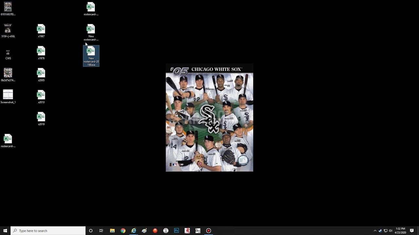The width and height of the screenshot is (419, 235).
Task: Open Task View on the taskbar
Action: coord(101,231)
